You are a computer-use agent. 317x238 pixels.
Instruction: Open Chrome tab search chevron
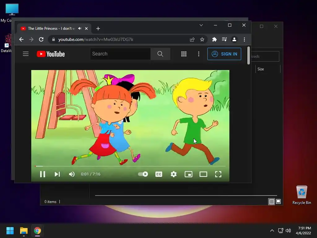click(x=201, y=25)
